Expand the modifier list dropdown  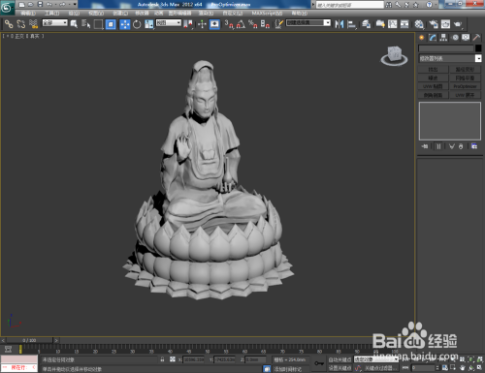coord(450,58)
